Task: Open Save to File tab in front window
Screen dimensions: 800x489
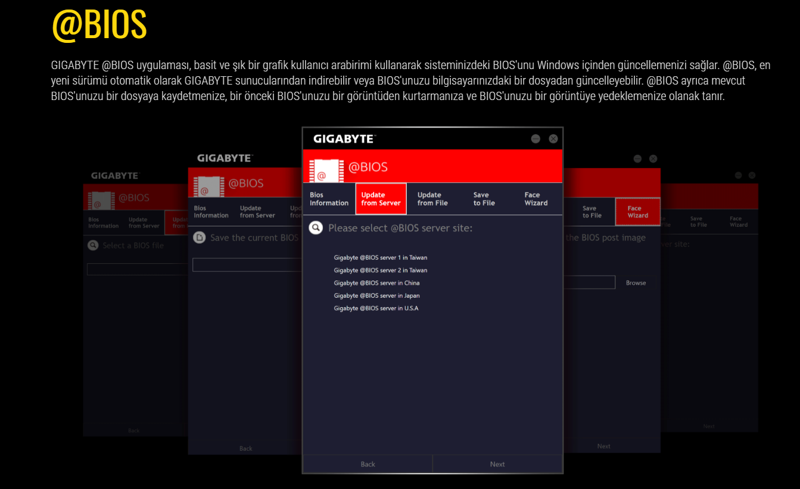Action: [484, 199]
